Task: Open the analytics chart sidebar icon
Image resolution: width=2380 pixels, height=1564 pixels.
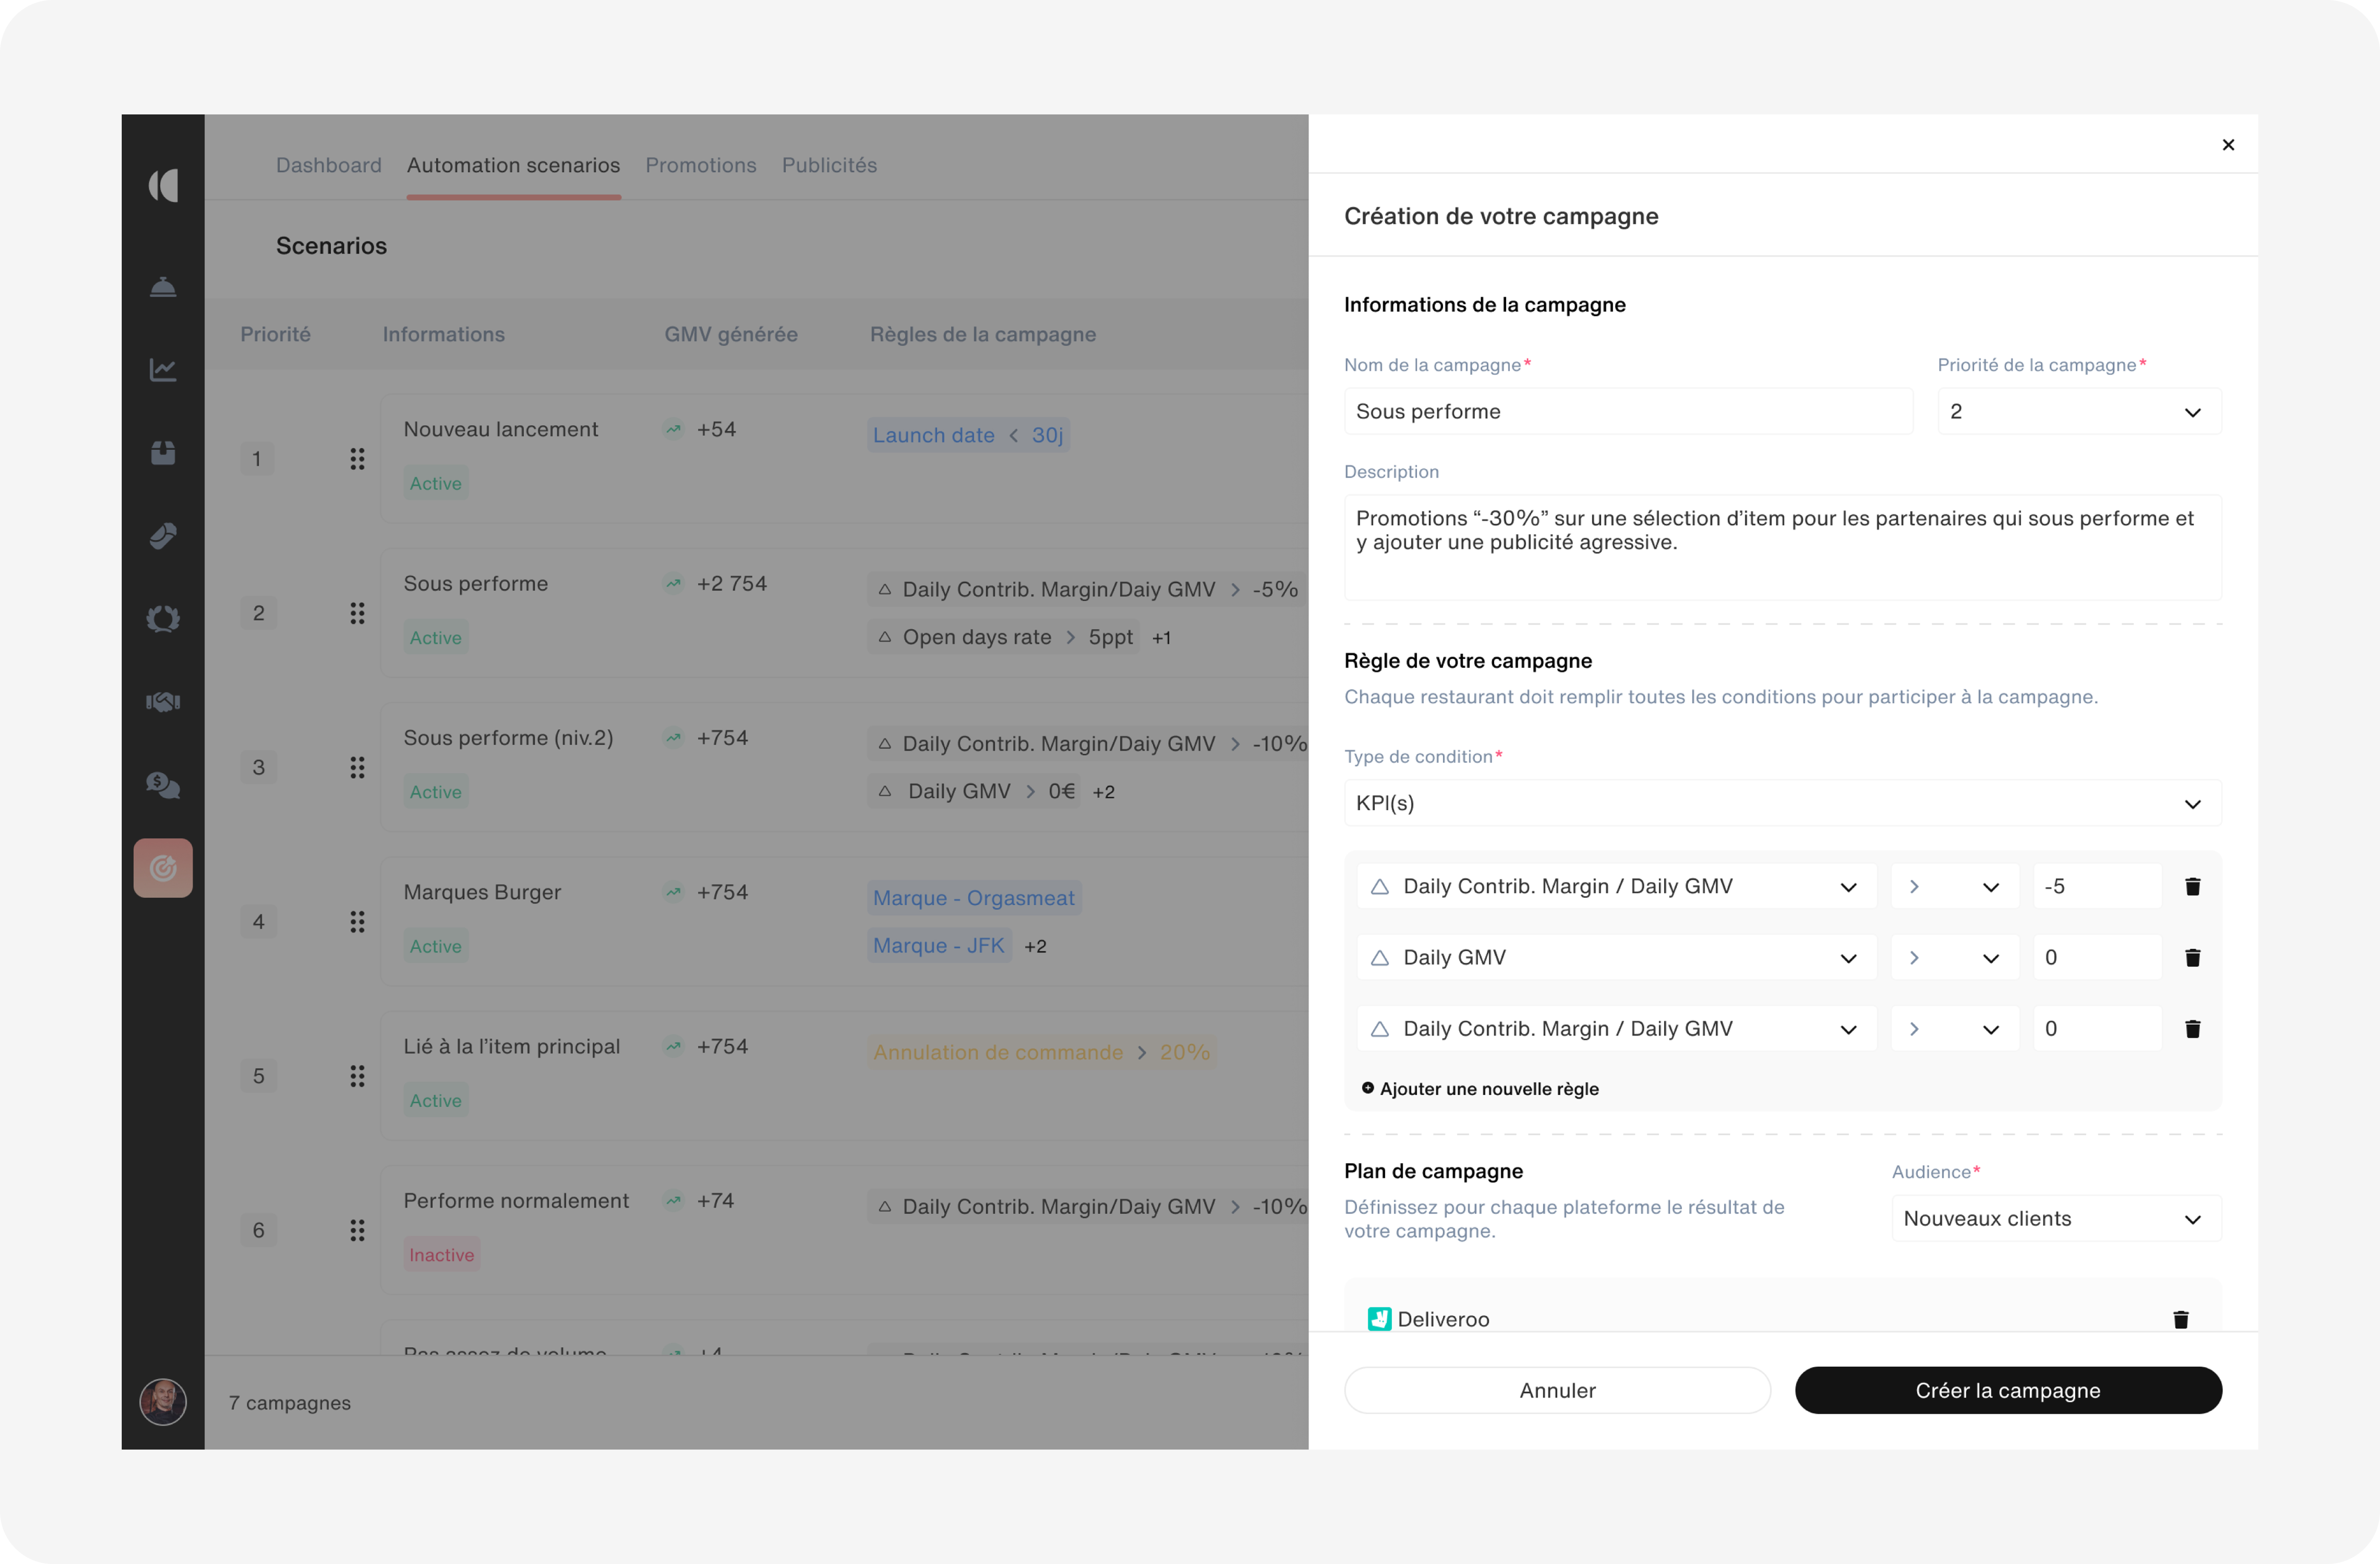Action: 163,370
